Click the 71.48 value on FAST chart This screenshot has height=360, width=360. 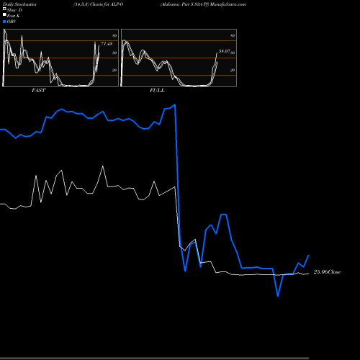[x=107, y=44]
